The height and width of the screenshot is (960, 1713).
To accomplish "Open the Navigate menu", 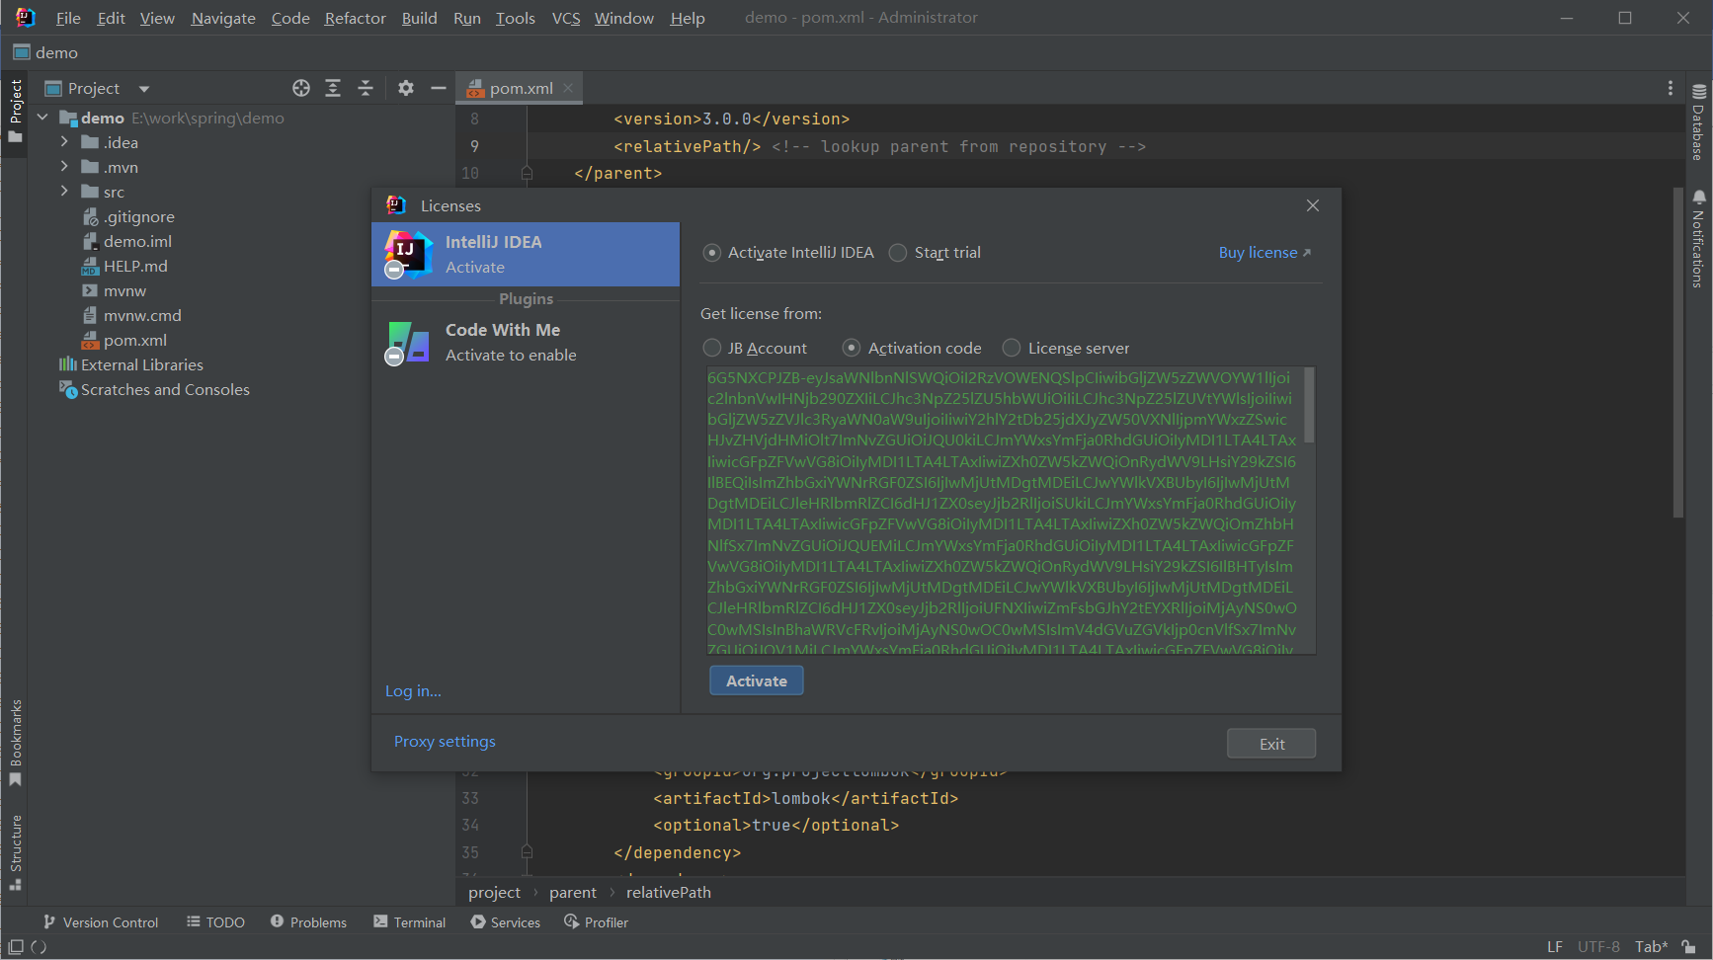I will click(x=223, y=18).
